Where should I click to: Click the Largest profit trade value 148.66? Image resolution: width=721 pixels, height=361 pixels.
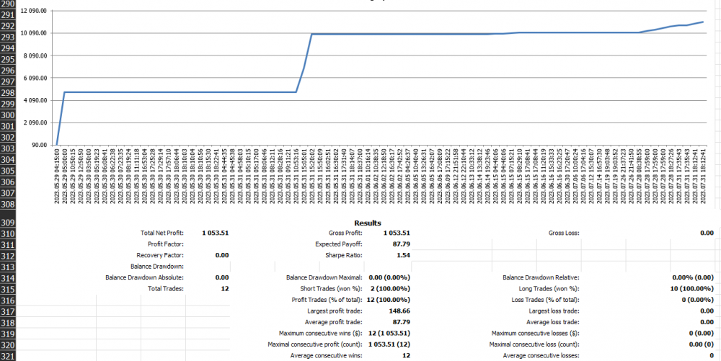click(399, 311)
